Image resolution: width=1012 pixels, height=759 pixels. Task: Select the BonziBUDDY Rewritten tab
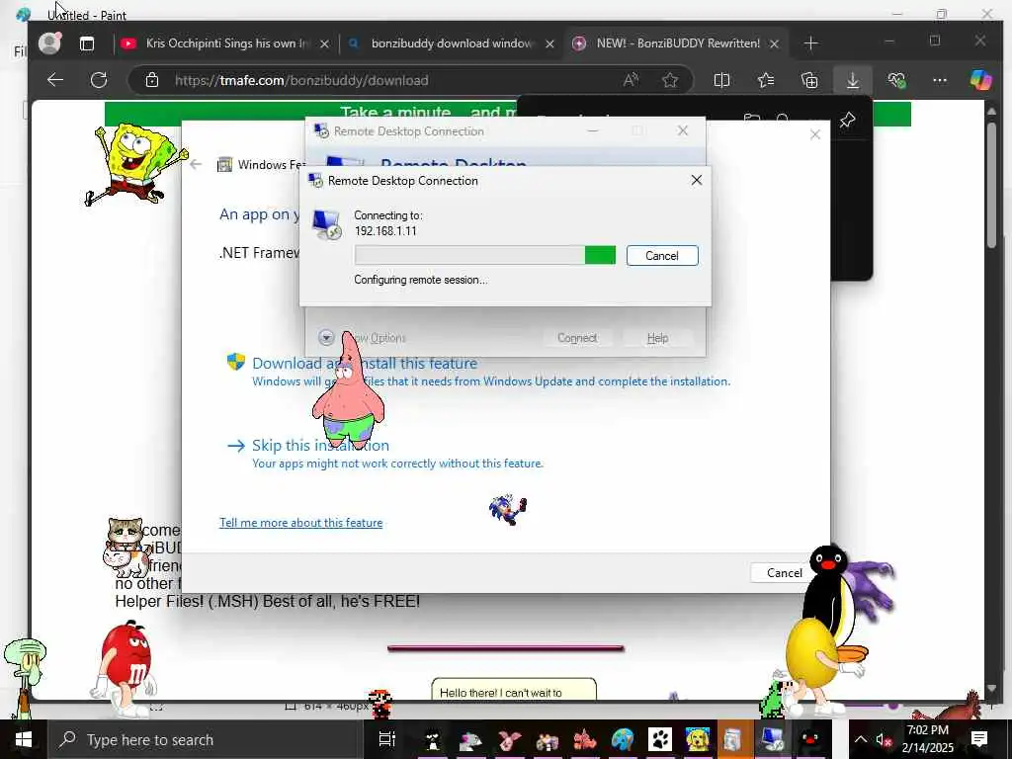coord(674,43)
